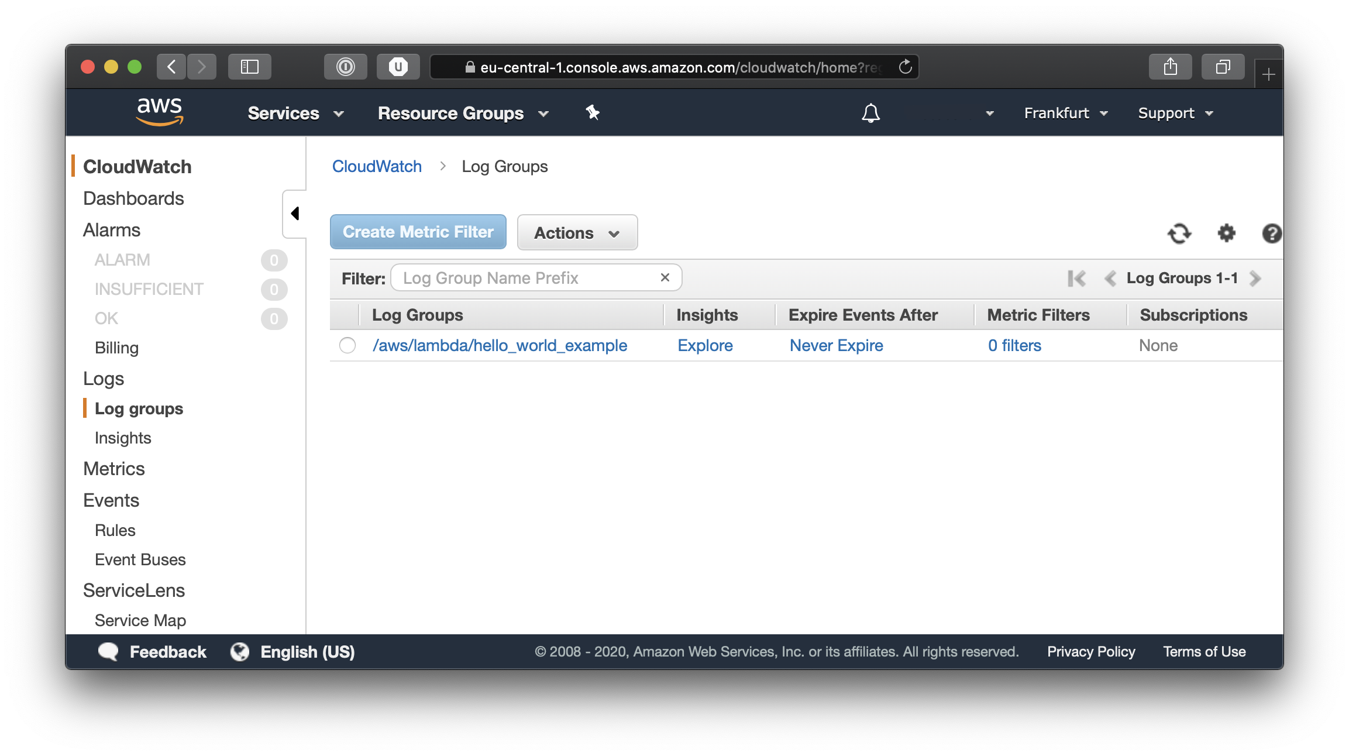Reload page with the browser refresh icon
The width and height of the screenshot is (1349, 756).
point(905,67)
